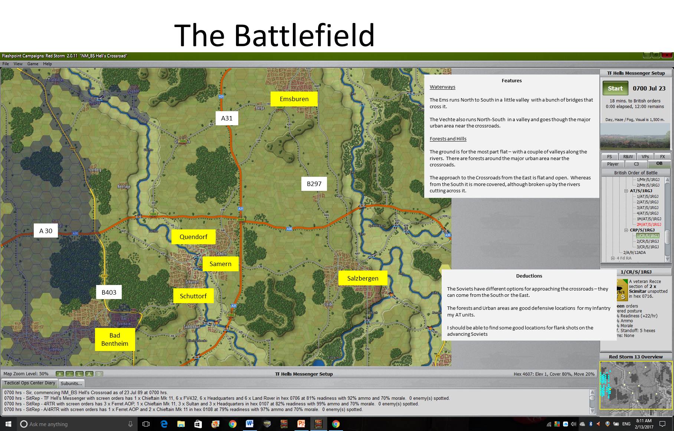Screen dimensions: 674x431
Task: Click the Wi-Fi network tray icon
Action: click(x=549, y=424)
